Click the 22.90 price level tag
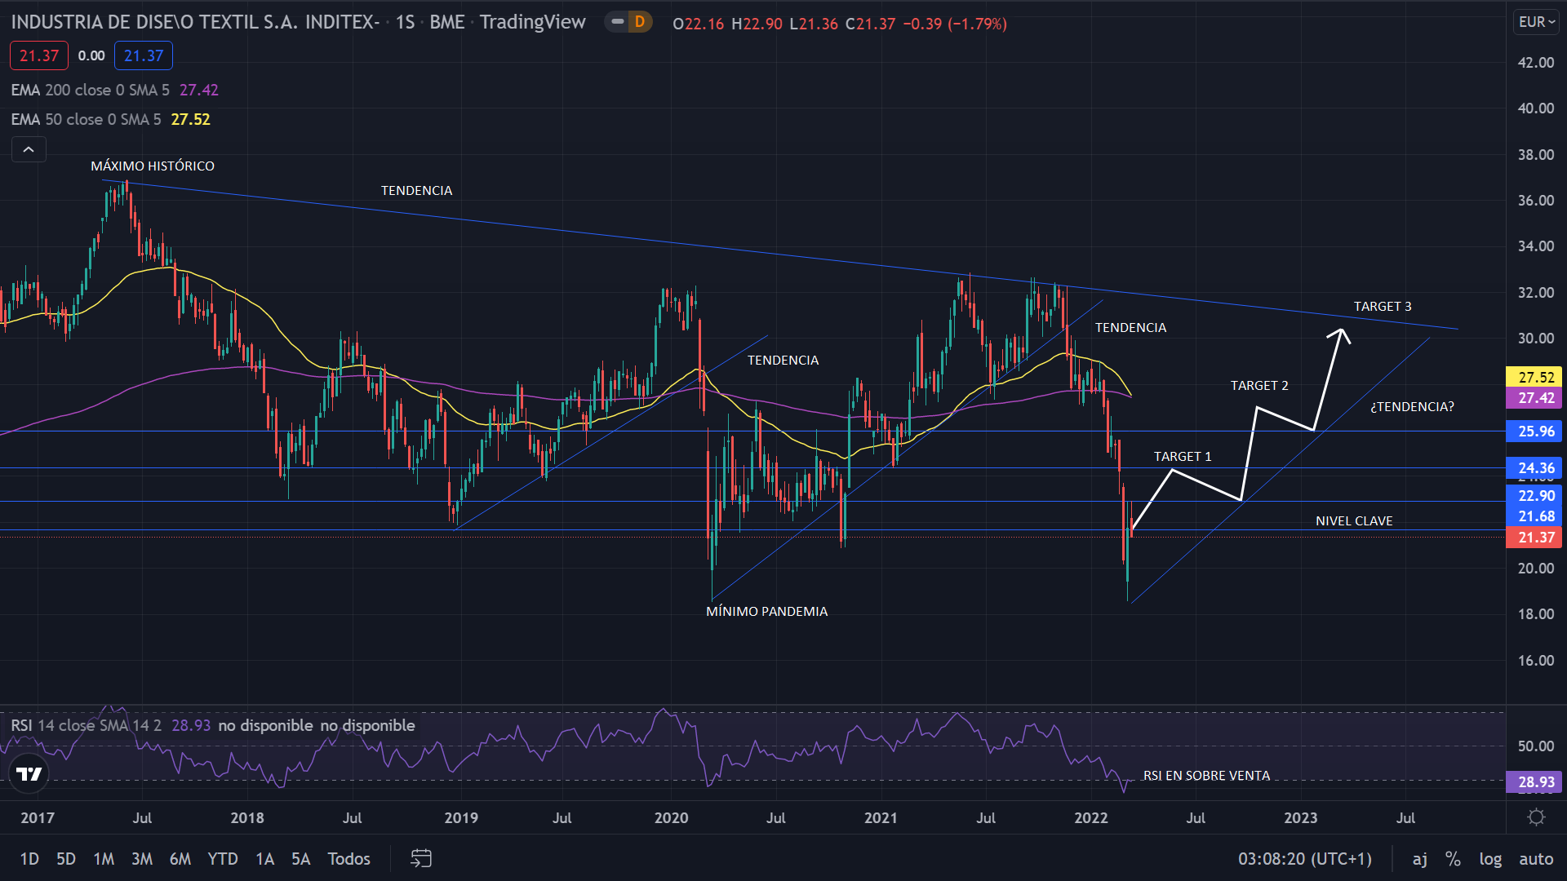Viewport: 1567px width, 881px height. pyautogui.click(x=1534, y=495)
